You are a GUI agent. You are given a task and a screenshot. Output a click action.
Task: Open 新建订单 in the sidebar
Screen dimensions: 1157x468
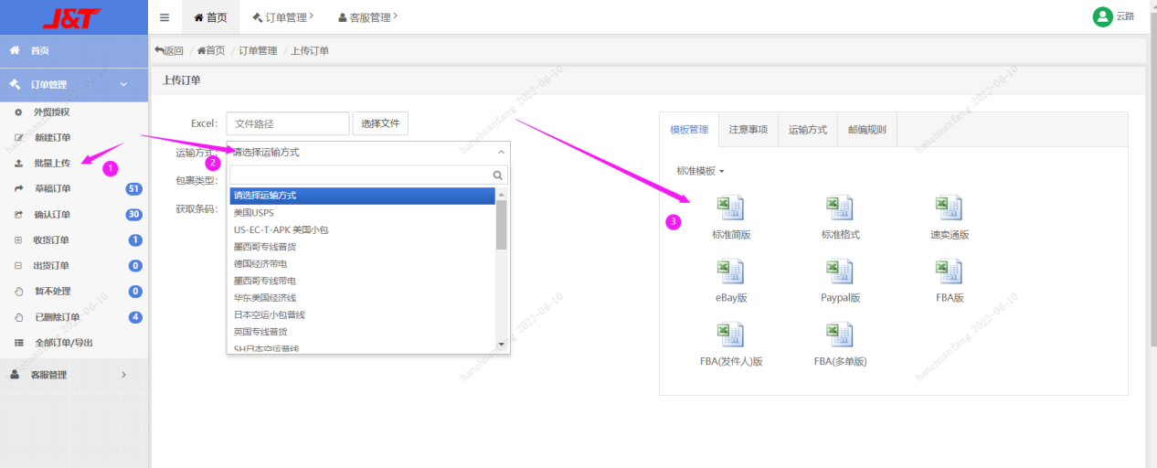point(52,138)
